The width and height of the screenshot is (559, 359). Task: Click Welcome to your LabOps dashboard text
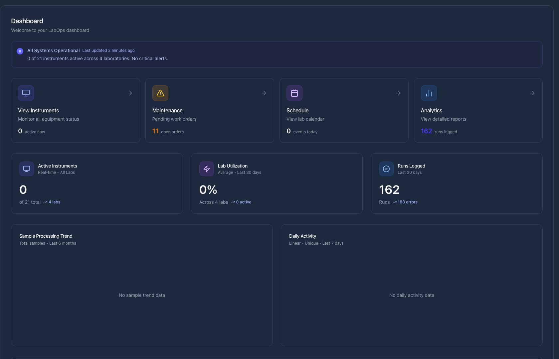50,30
